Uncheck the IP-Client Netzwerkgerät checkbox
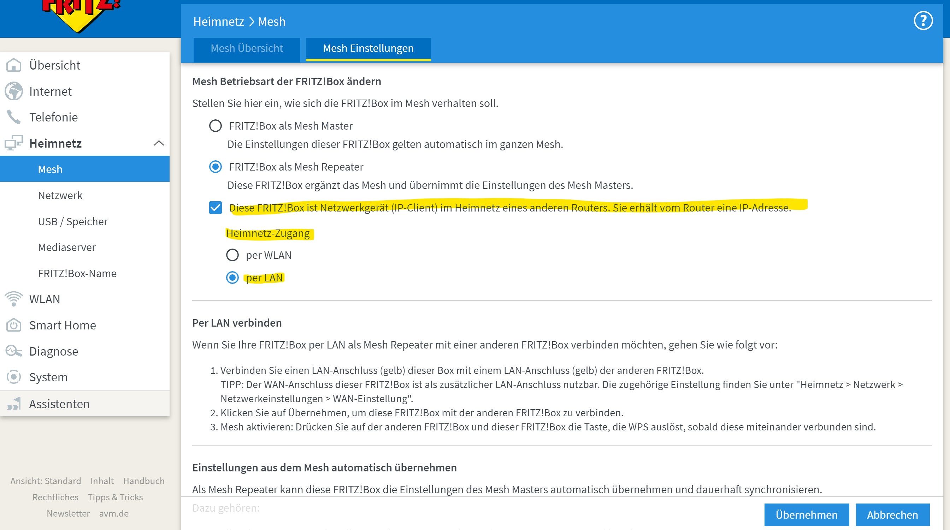Image resolution: width=950 pixels, height=530 pixels. 216,208
